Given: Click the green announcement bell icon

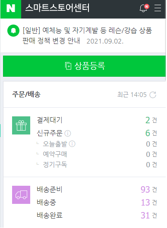Looking at the screenshot, I should 13,31.
